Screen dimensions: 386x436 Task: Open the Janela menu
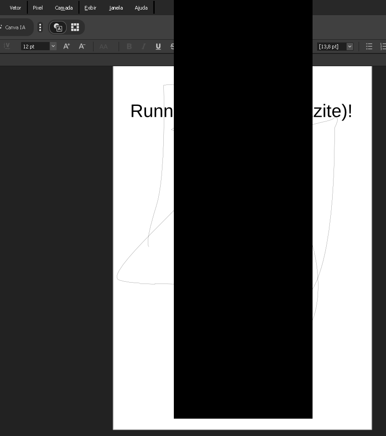point(116,8)
